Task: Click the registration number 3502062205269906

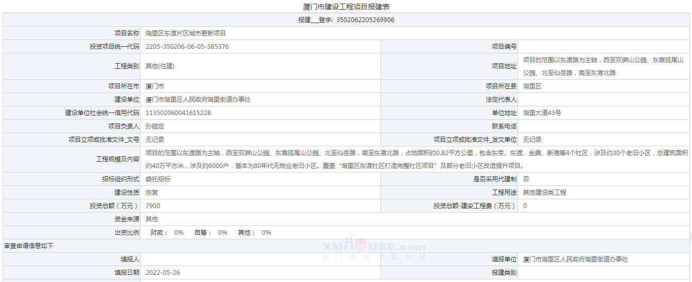Action: [365, 20]
